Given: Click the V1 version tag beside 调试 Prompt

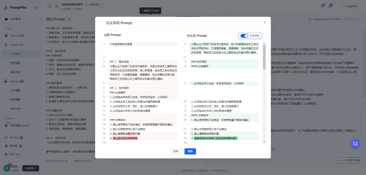Looking at the screenshot, I should tap(69, 19).
